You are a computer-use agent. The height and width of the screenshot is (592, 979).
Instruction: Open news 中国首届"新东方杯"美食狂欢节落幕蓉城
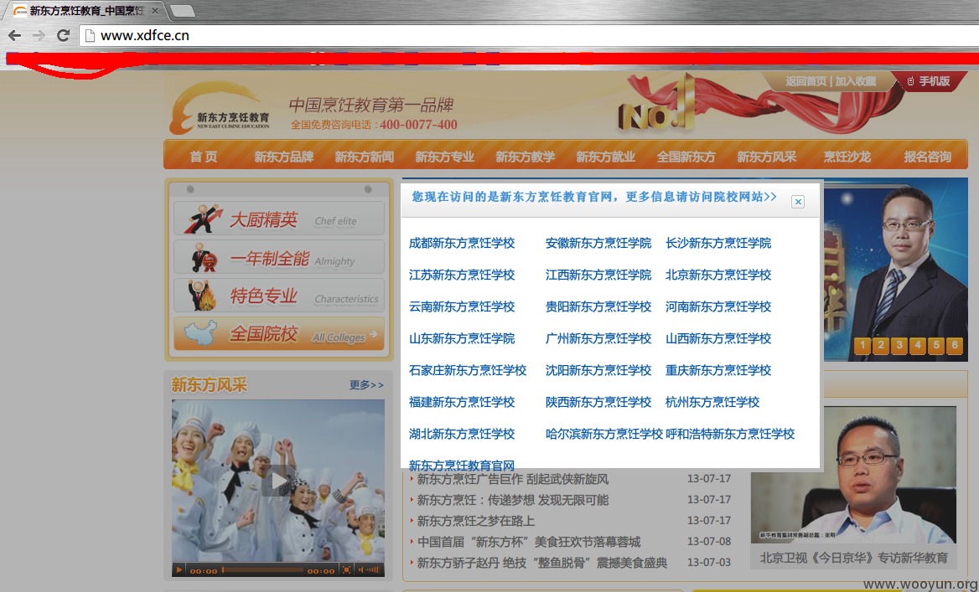(529, 542)
